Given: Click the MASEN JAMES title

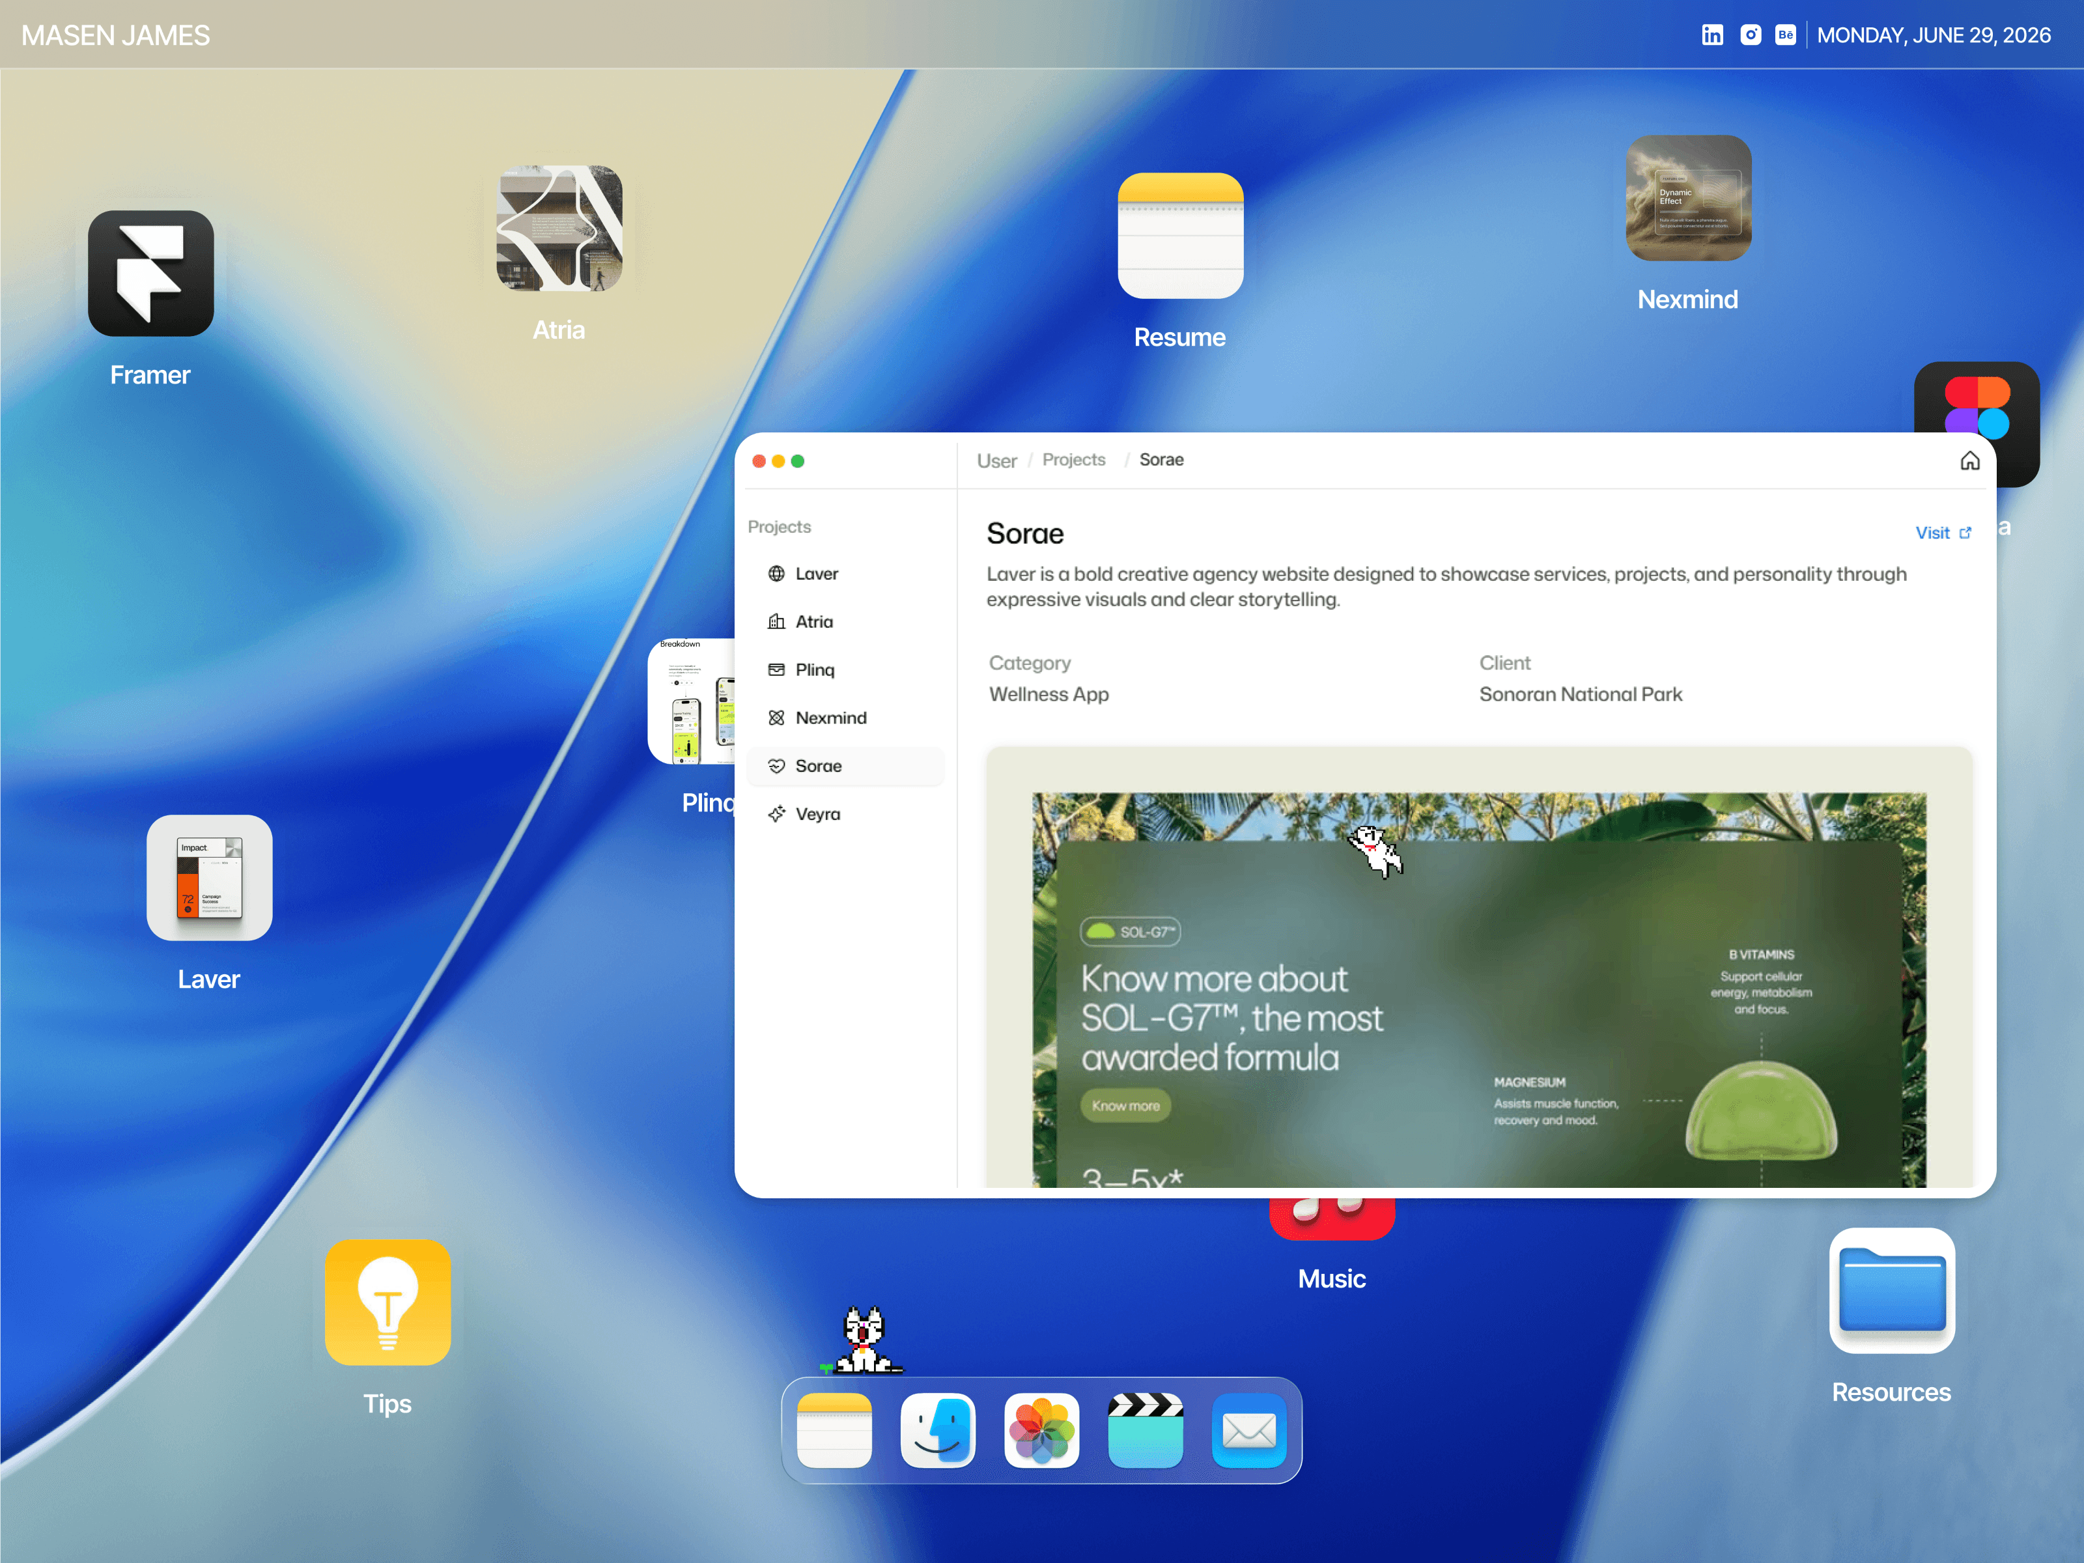Looking at the screenshot, I should (x=116, y=36).
